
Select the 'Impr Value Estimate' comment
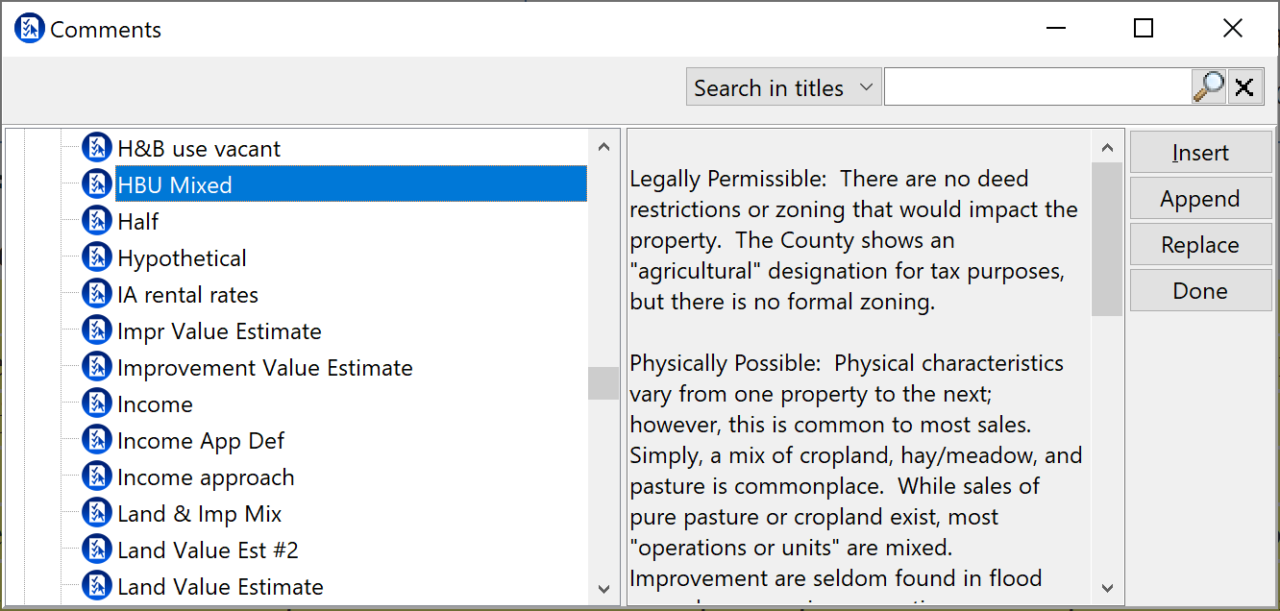219,331
